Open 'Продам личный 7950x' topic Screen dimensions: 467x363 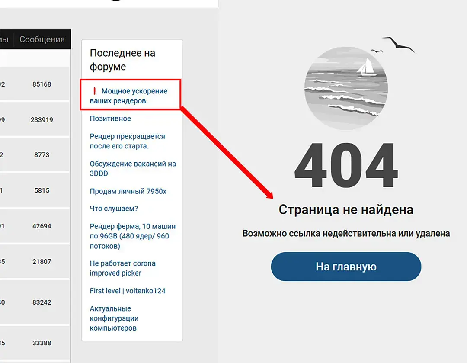[128, 191]
